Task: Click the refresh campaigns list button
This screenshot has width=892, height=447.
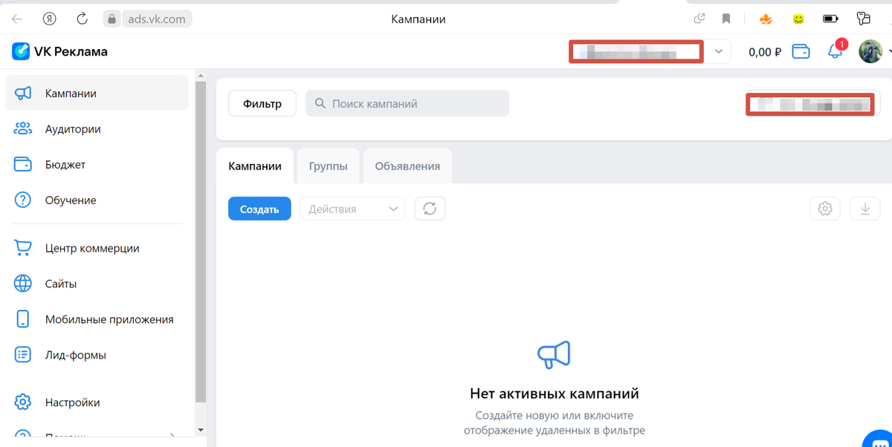Action: [430, 209]
